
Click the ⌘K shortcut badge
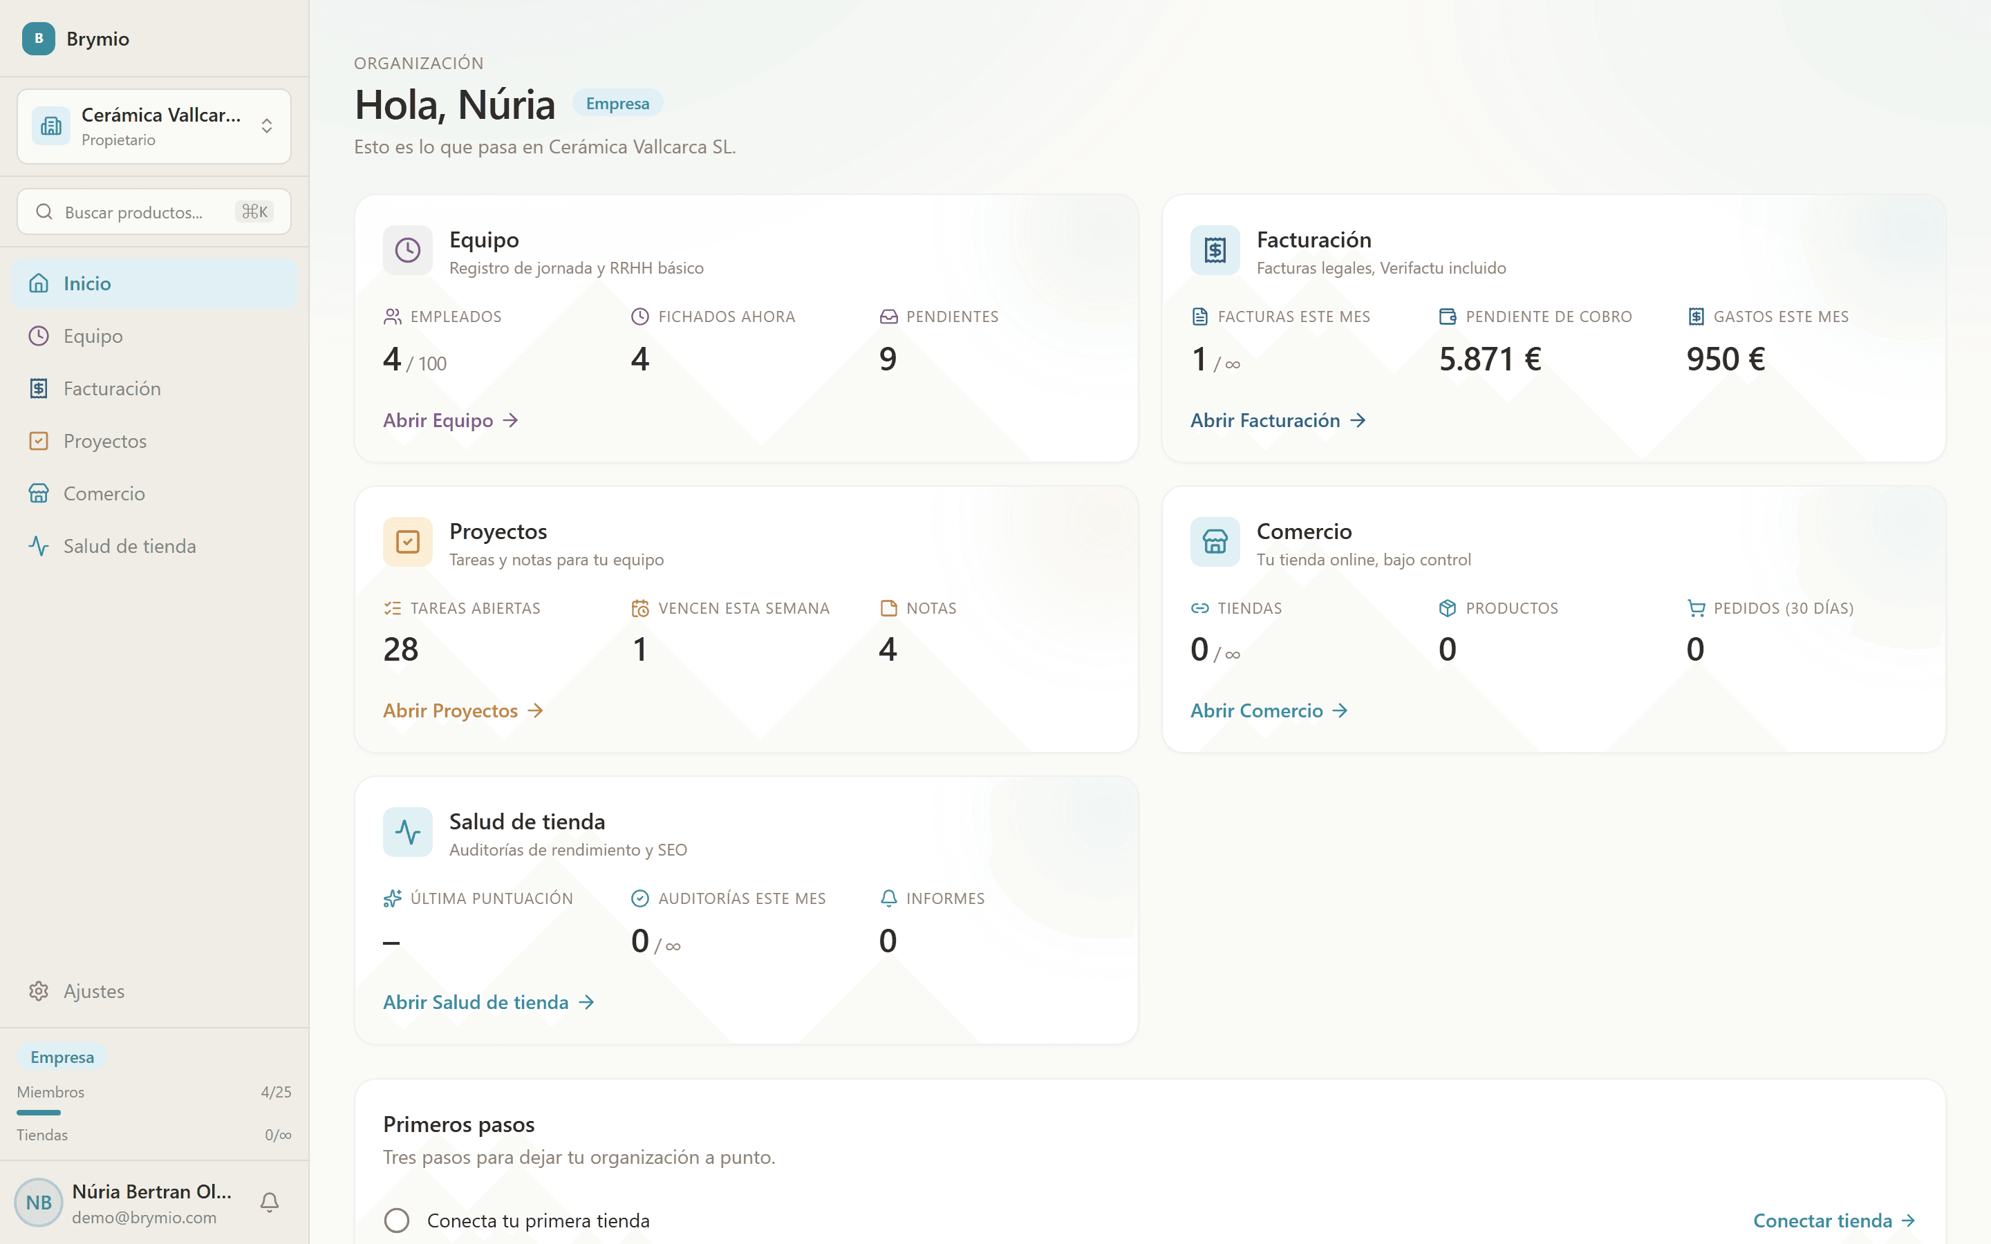pyautogui.click(x=254, y=212)
